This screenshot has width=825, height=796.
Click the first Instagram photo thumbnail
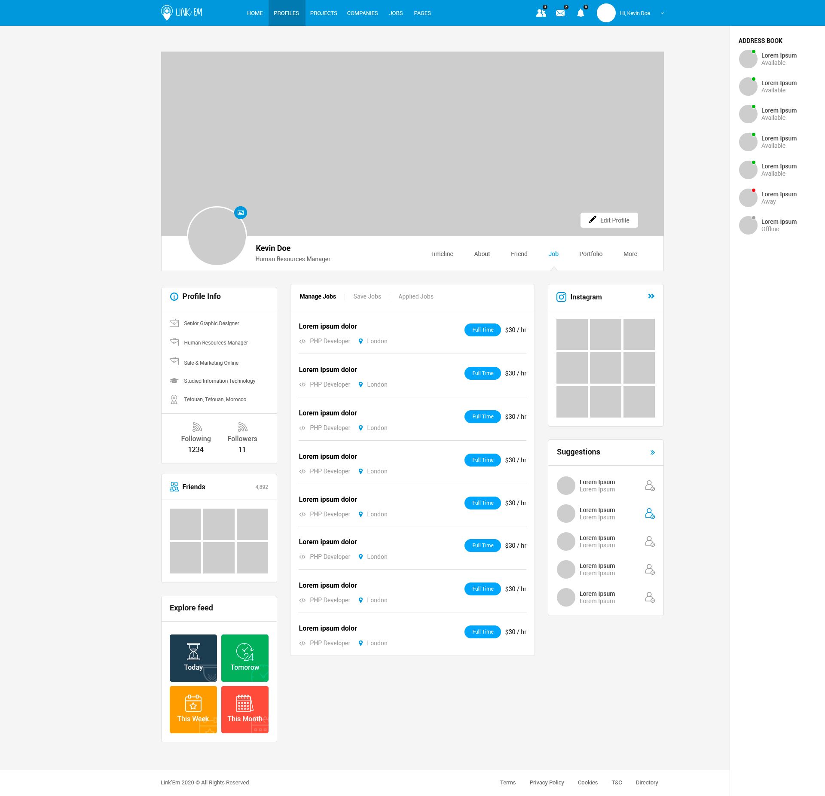tap(572, 334)
